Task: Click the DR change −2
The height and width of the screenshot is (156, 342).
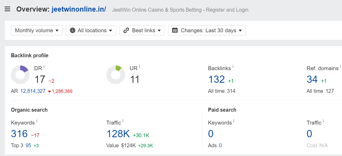Action: 52,81
